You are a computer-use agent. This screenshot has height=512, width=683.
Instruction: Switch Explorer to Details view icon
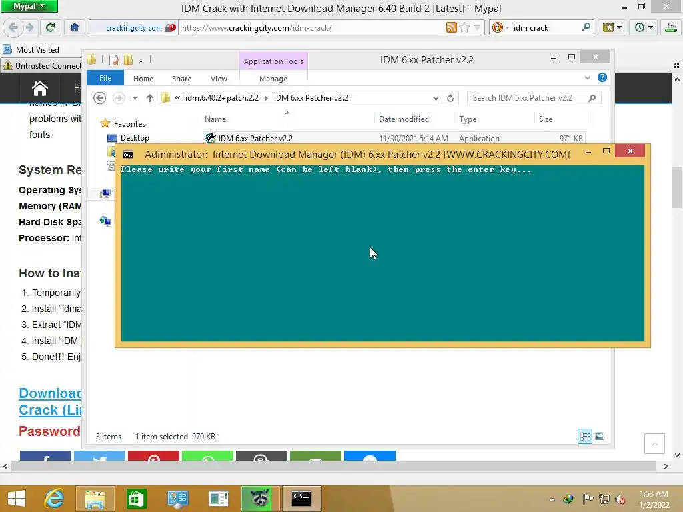(584, 436)
